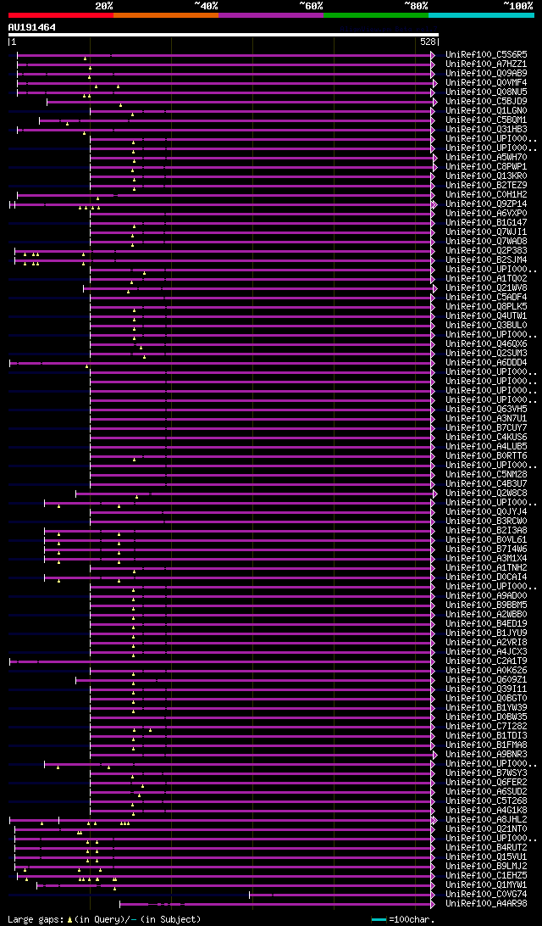This screenshot has width=542, height=926.
Task: Select the UniRef100_B4ED19 label
Action: coord(487,623)
